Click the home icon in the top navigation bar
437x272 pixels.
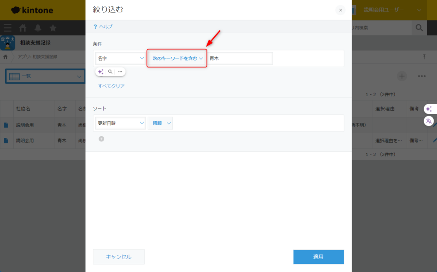pyautogui.click(x=23, y=28)
